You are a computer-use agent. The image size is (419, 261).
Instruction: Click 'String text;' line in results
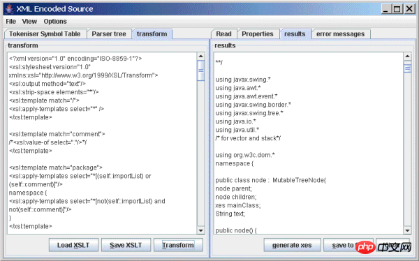pyautogui.click(x=230, y=214)
